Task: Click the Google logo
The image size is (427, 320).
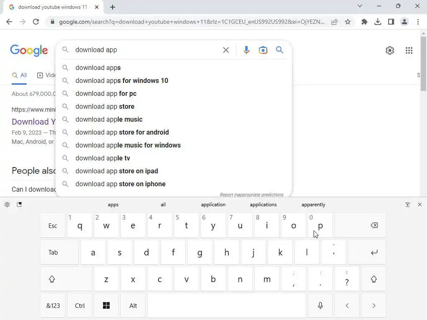Action: click(x=29, y=50)
